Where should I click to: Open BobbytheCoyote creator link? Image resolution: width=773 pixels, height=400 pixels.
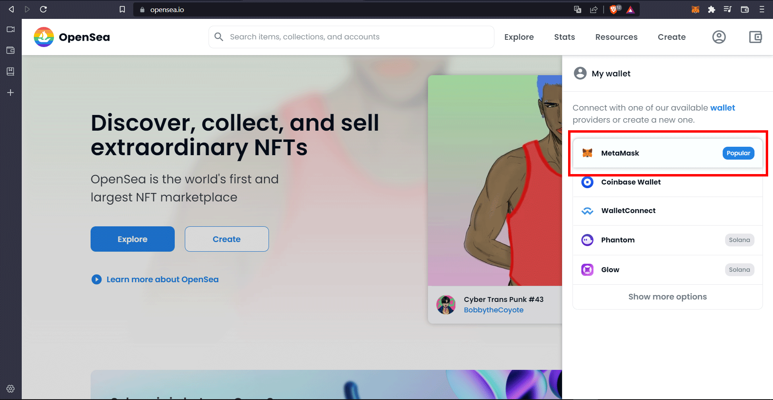click(494, 310)
